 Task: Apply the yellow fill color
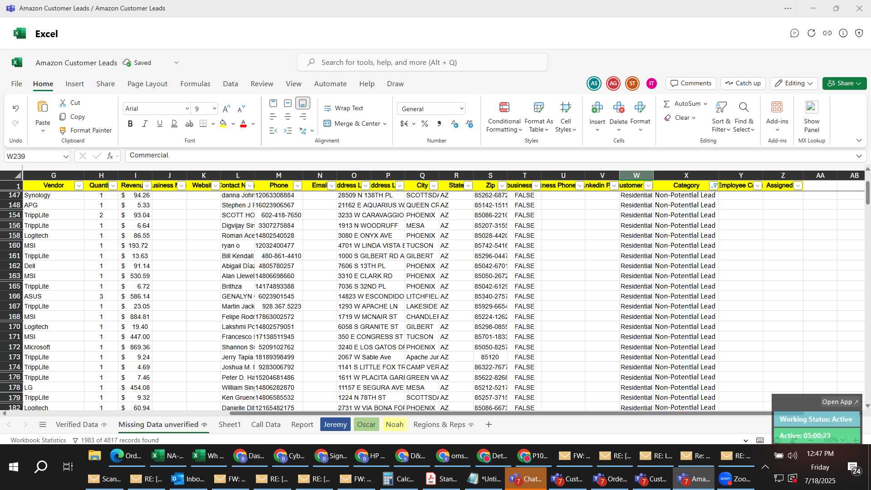coord(223,123)
